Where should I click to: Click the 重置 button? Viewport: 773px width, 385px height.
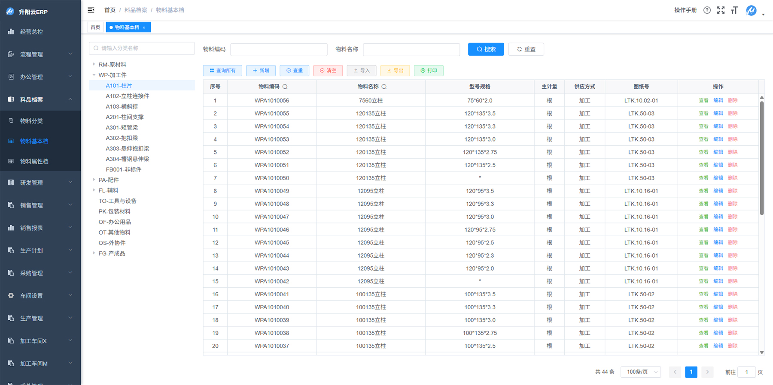tap(526, 49)
